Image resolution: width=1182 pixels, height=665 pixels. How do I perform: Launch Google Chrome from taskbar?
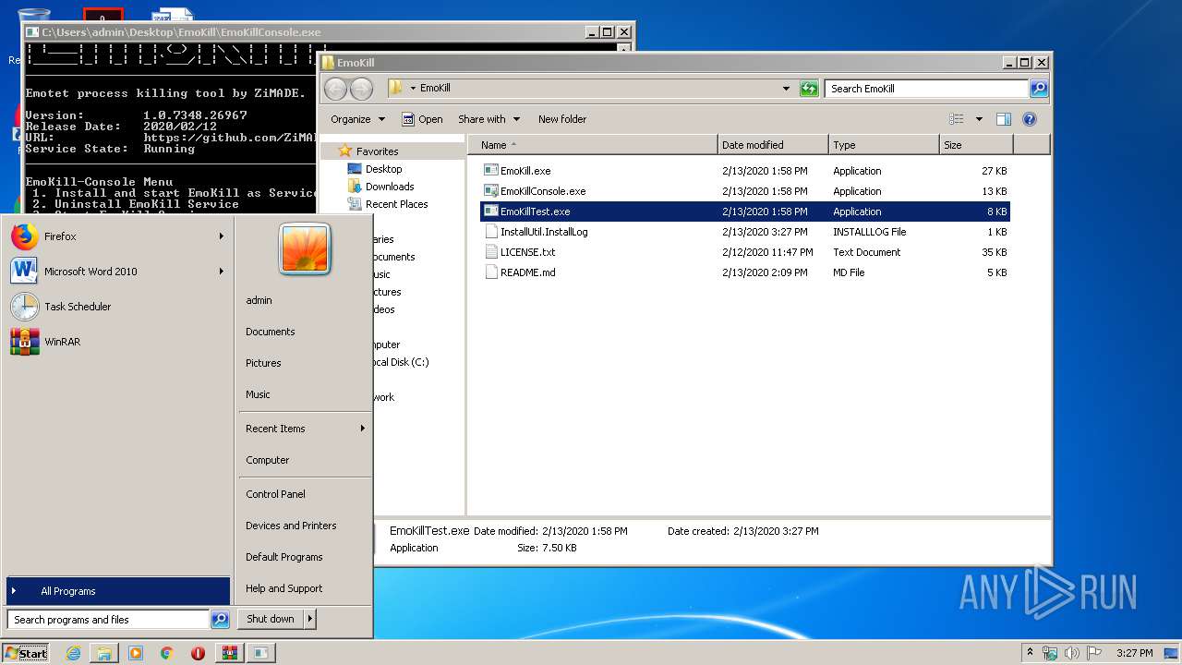[x=166, y=653]
